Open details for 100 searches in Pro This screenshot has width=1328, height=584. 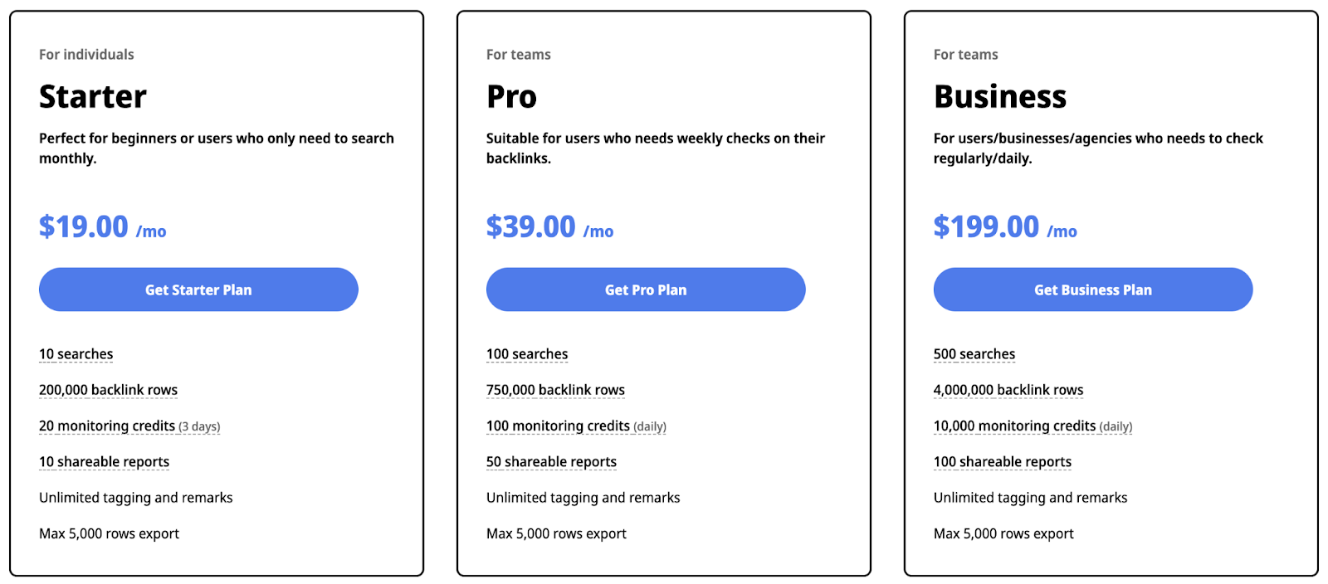[x=526, y=353]
